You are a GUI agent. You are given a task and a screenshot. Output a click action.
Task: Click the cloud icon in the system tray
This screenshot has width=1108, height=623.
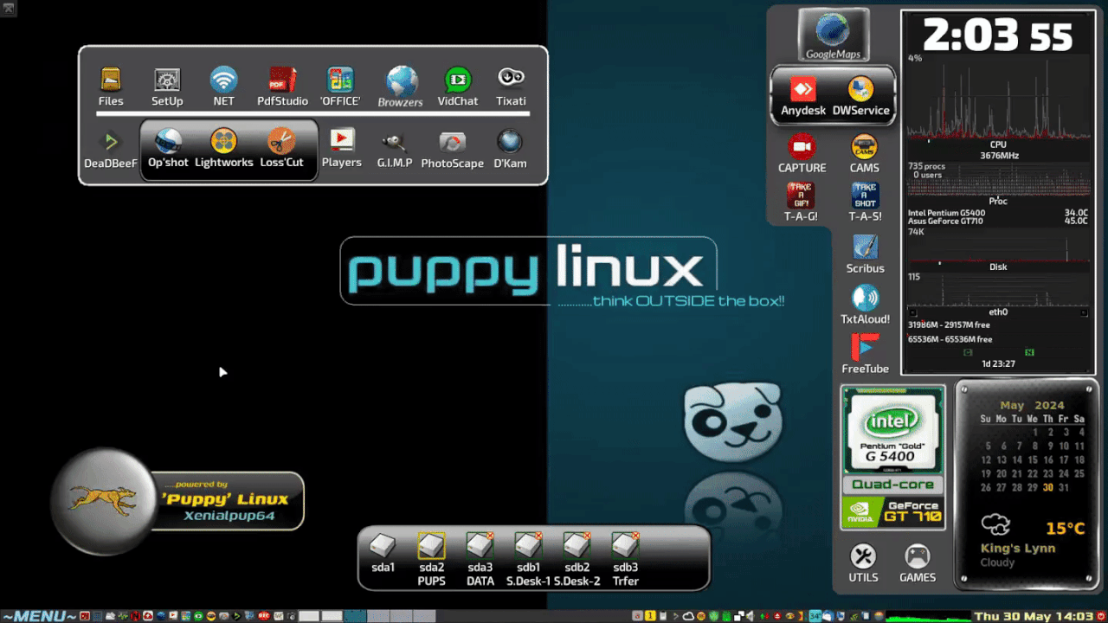(x=689, y=616)
